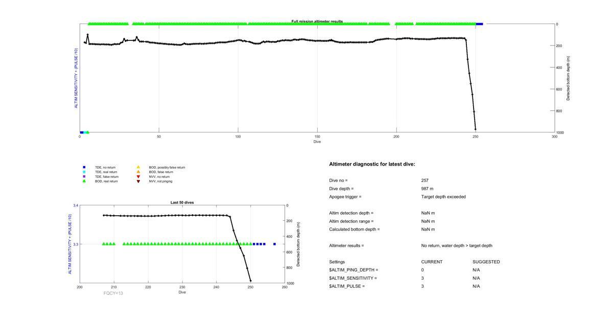Select the "NVV, no return" legend label
The height and width of the screenshot is (318, 613).
coord(159,176)
